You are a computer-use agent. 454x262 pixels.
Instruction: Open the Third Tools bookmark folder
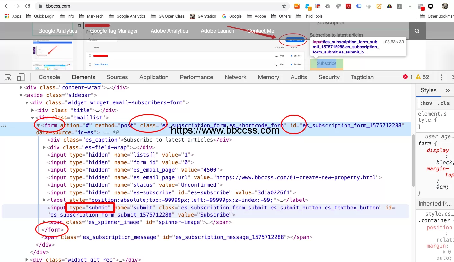[309, 16]
